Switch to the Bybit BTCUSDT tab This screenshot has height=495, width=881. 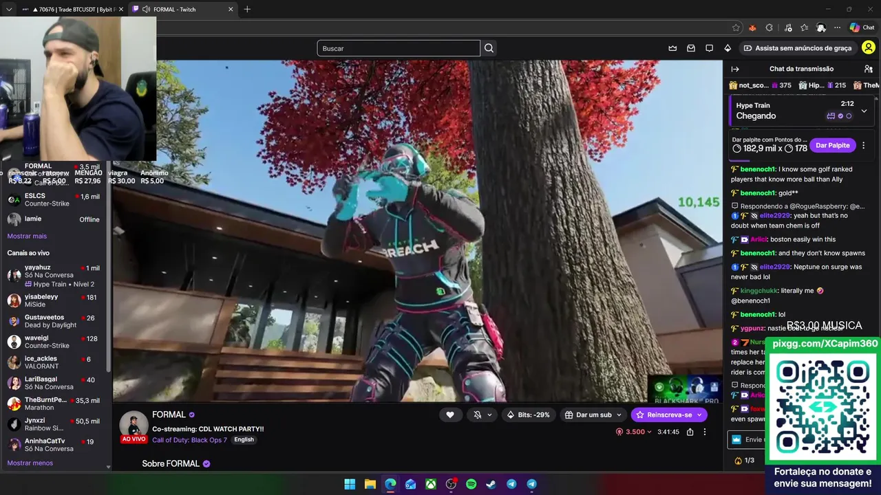point(72,9)
